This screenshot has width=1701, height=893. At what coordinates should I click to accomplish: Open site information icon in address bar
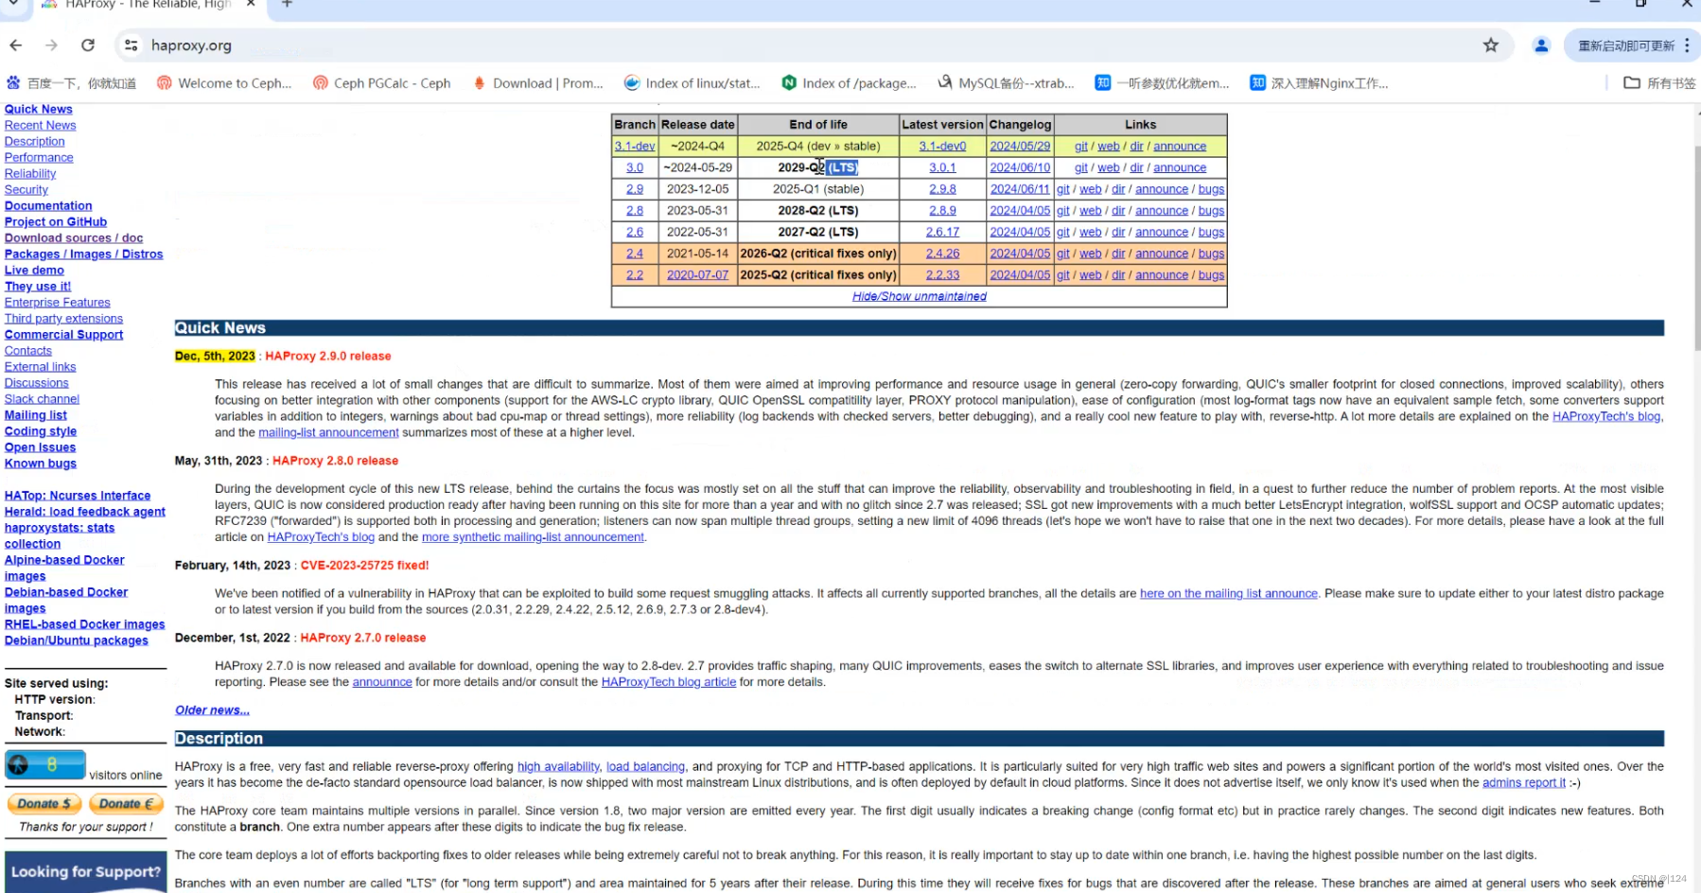(x=132, y=45)
